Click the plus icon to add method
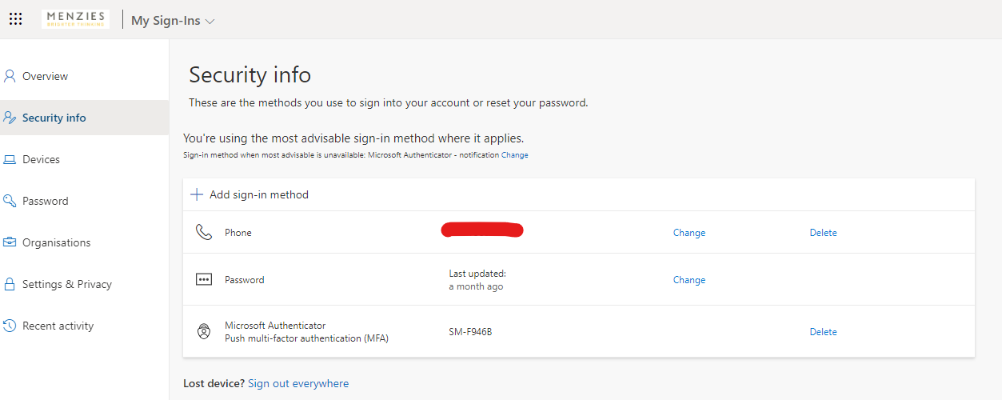The width and height of the screenshot is (1002, 400). [197, 194]
